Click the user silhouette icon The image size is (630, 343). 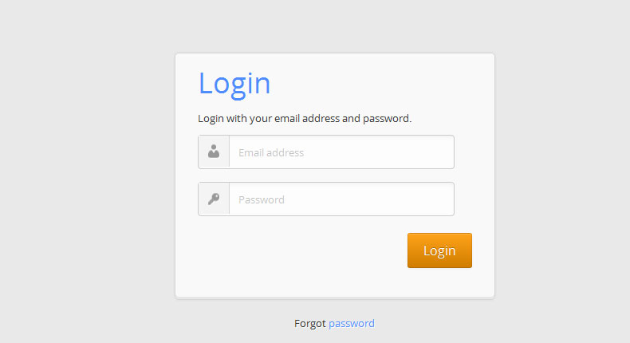pos(214,152)
